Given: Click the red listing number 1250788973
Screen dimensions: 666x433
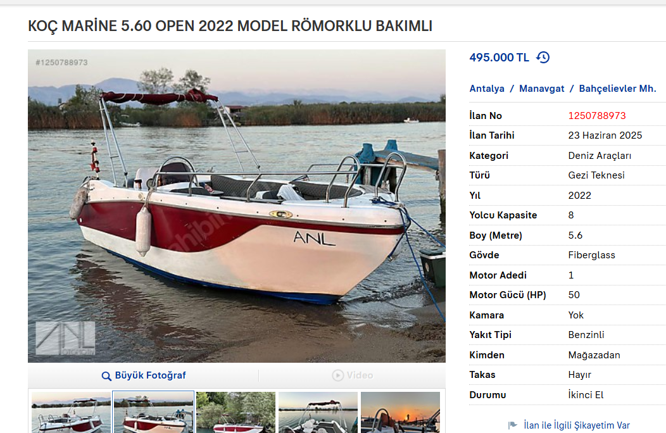Looking at the screenshot, I should click(x=597, y=116).
